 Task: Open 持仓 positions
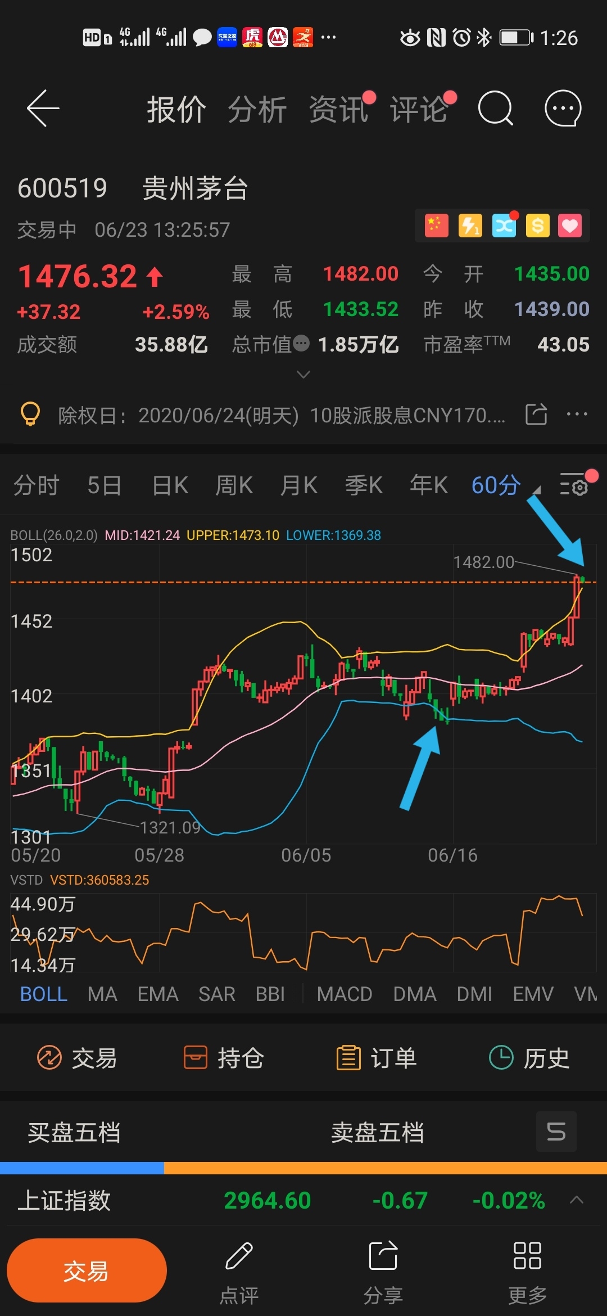pyautogui.click(x=224, y=1058)
